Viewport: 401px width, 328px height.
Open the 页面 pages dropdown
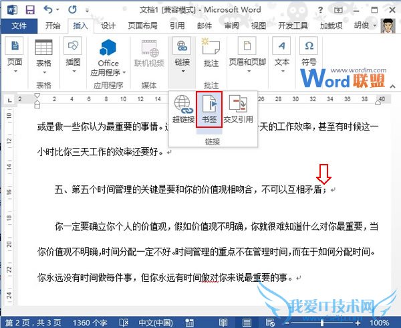(x=15, y=55)
